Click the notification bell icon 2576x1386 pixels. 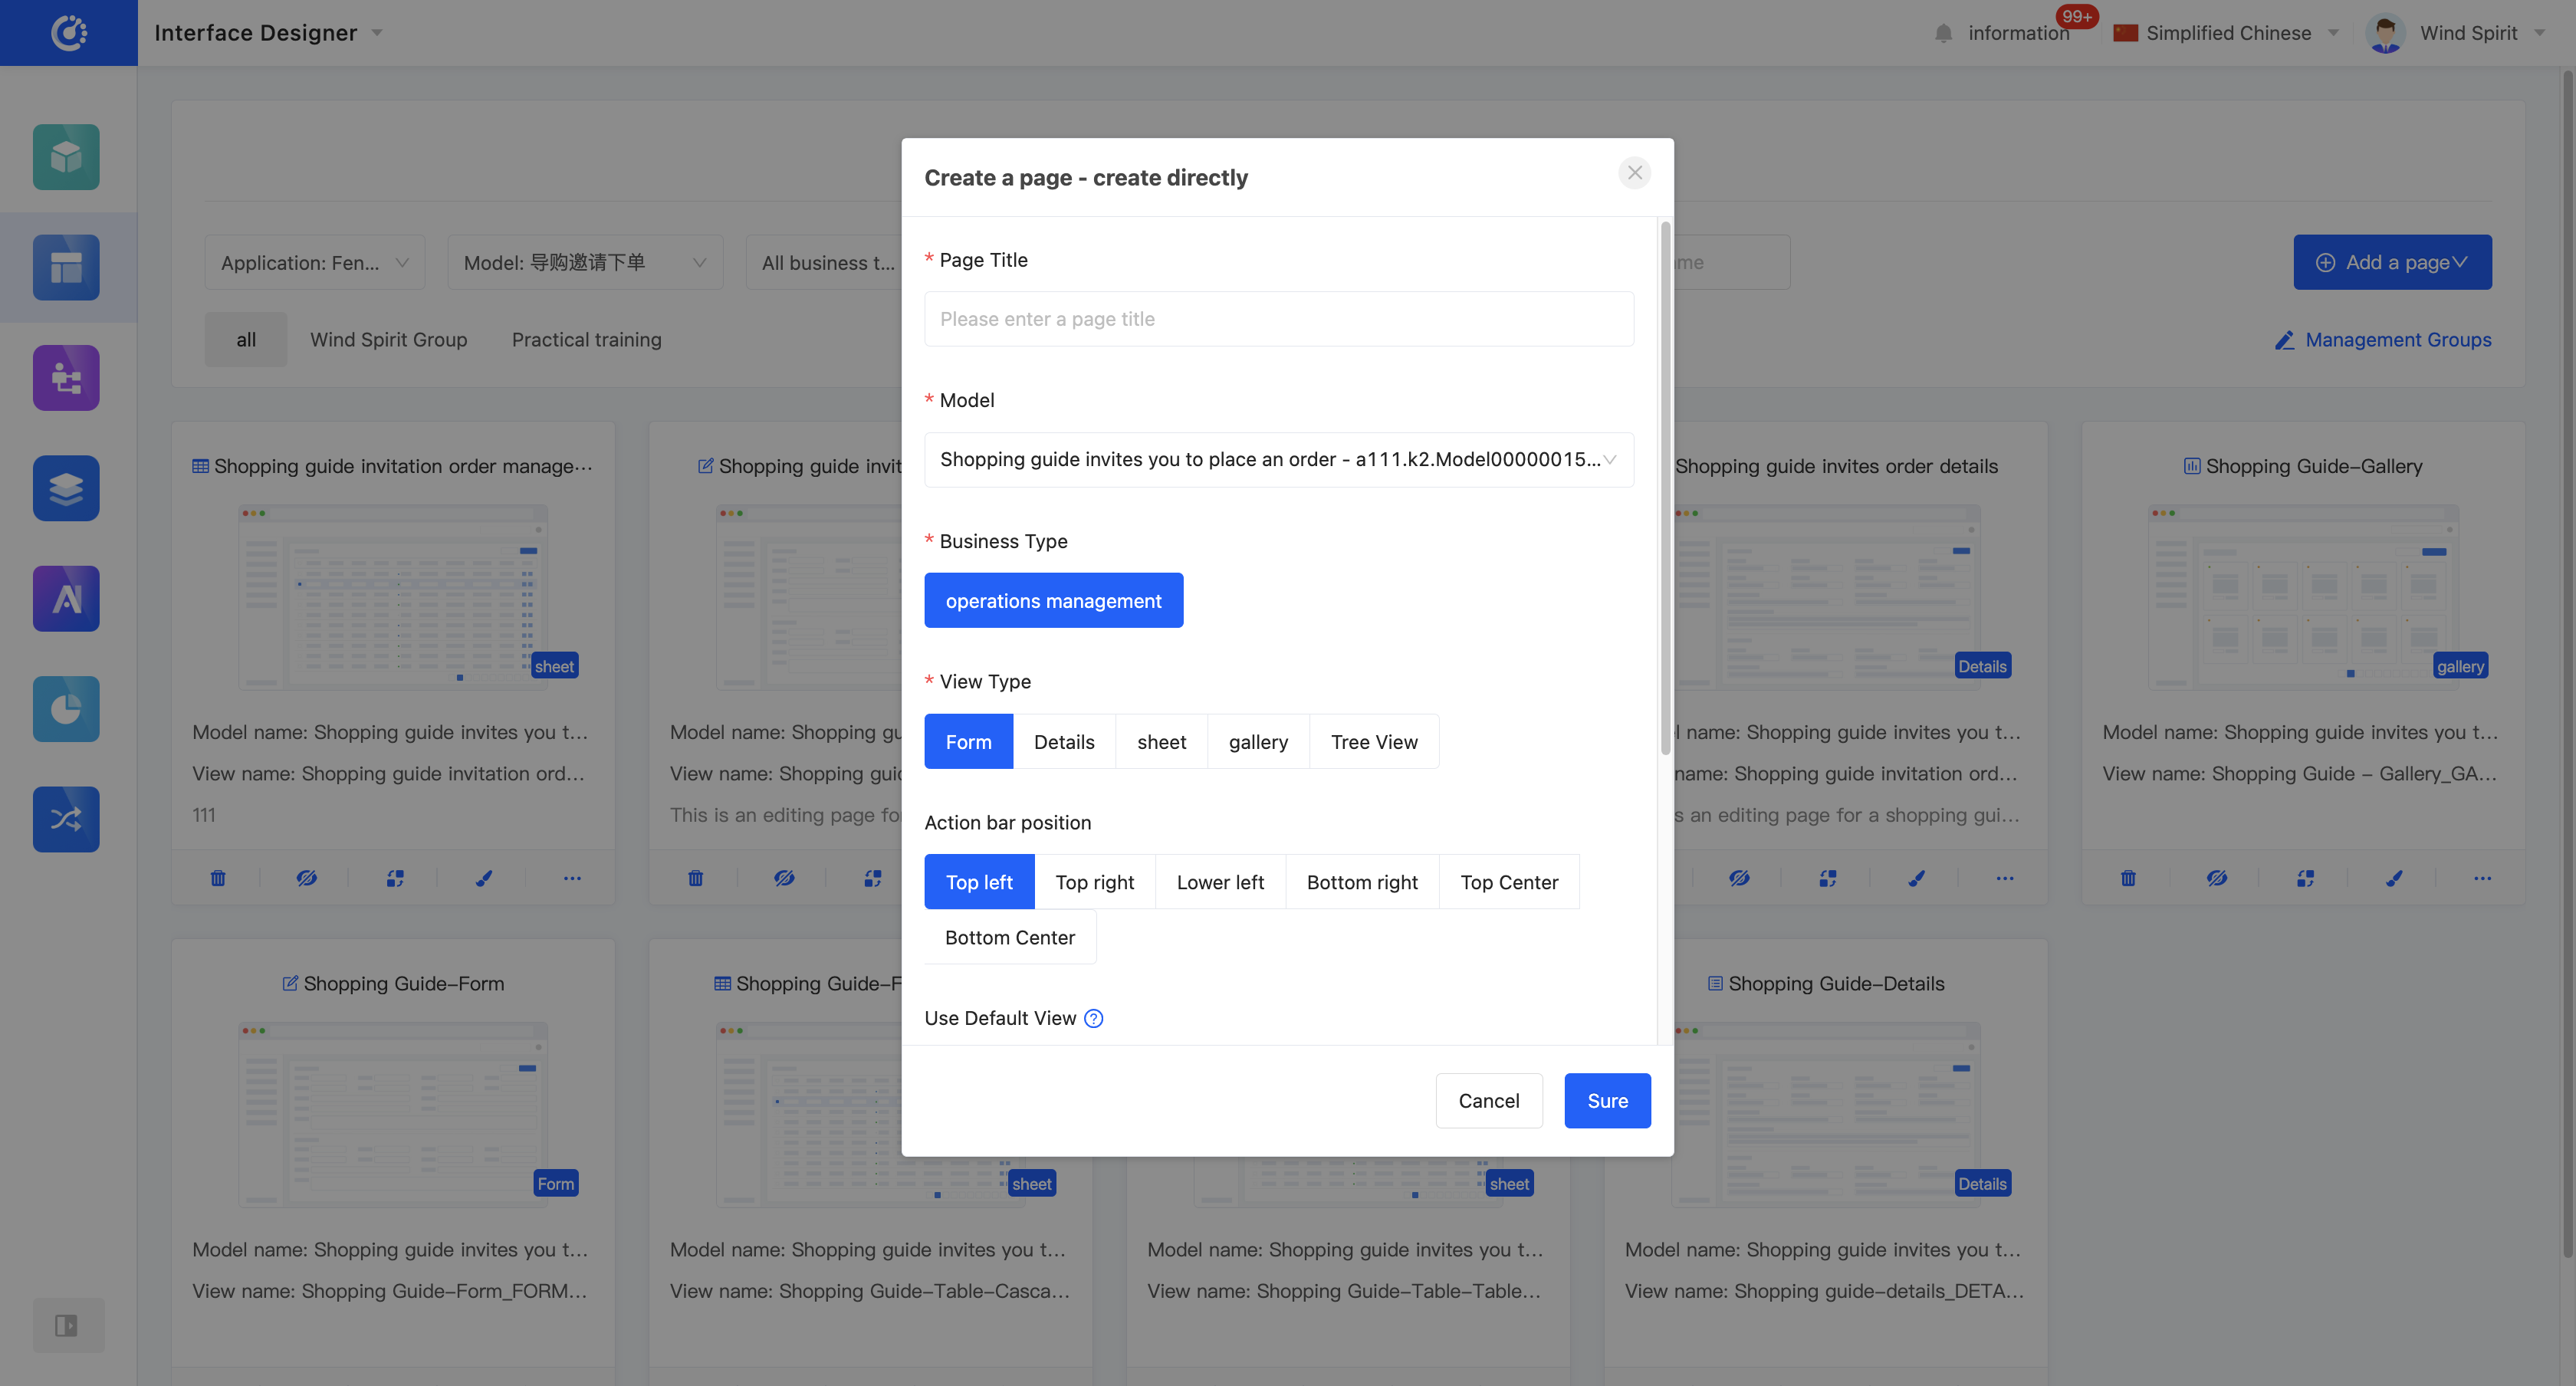1943,33
